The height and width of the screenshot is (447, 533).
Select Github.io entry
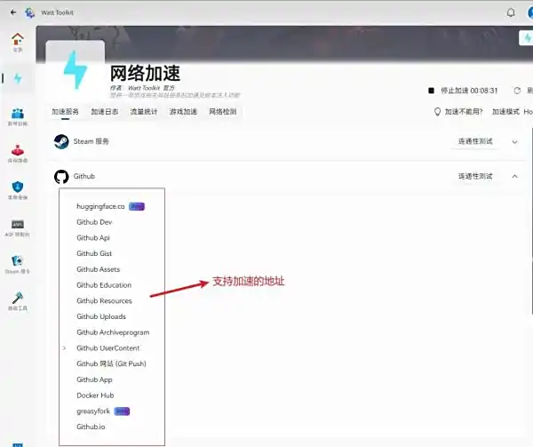pyautogui.click(x=91, y=427)
